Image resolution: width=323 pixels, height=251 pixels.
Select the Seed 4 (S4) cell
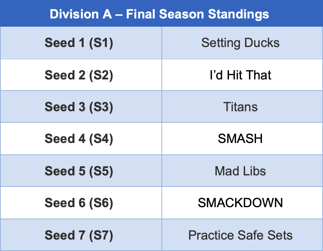79,139
